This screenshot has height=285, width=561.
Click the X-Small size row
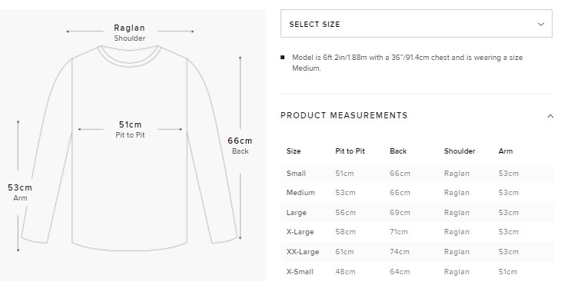click(x=417, y=271)
